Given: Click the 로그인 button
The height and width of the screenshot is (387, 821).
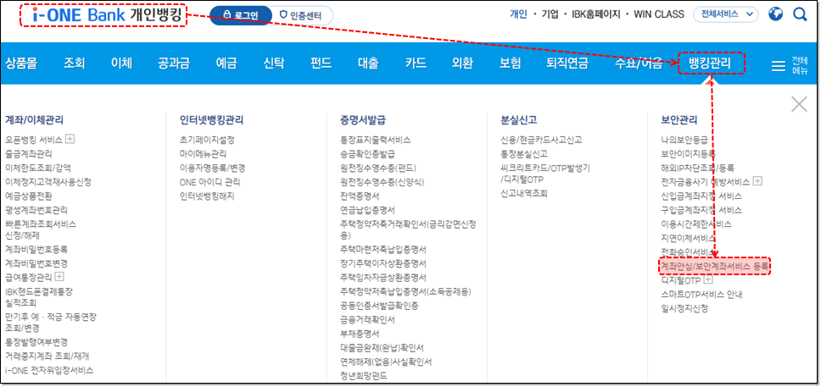Looking at the screenshot, I should (x=241, y=15).
